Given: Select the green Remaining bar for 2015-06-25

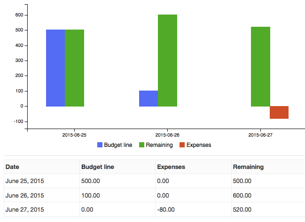Looking at the screenshot, I should tap(74, 68).
